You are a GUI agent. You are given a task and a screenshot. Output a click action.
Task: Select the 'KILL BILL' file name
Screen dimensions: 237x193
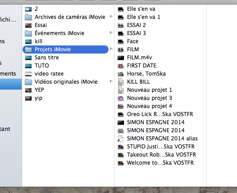click(x=138, y=82)
